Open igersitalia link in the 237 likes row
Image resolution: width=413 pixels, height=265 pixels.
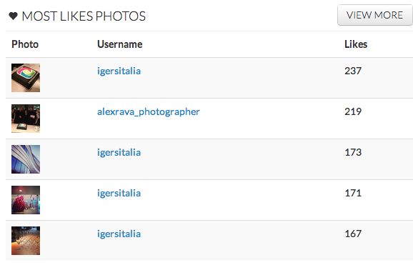coord(119,71)
